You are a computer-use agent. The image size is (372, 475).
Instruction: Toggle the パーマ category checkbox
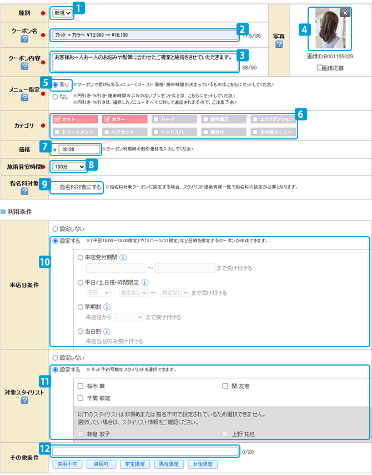157,119
